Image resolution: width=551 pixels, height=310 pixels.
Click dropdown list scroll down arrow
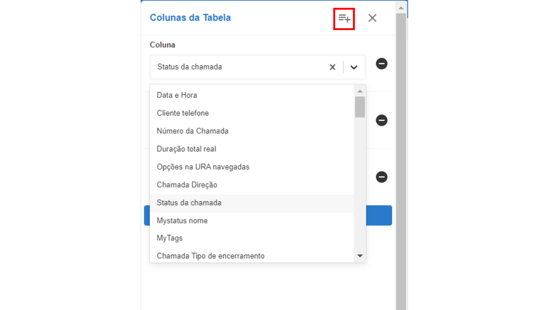pyautogui.click(x=360, y=256)
